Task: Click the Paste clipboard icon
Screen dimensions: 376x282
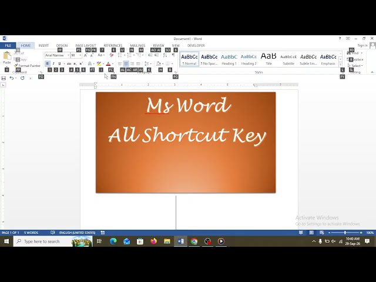Action: click(7, 56)
